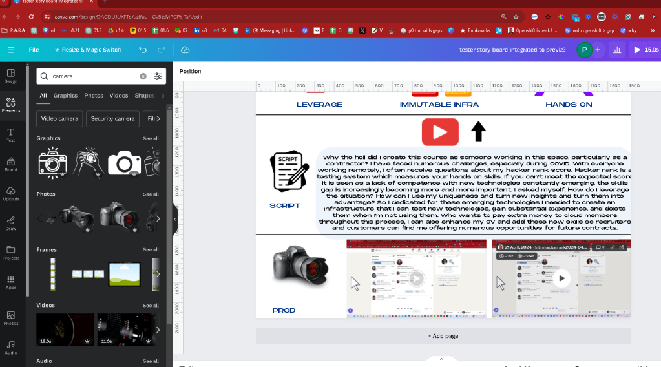Image resolution: width=661 pixels, height=367 pixels.
Task: Open the Design sidebar panel
Action: point(11,76)
